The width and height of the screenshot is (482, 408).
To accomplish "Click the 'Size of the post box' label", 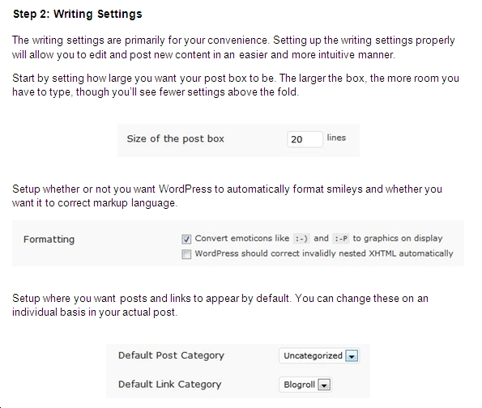I will click(x=176, y=139).
